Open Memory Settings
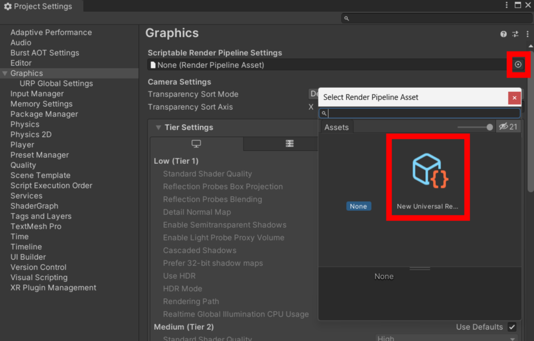Screen dimensions: 534x341 [41, 104]
